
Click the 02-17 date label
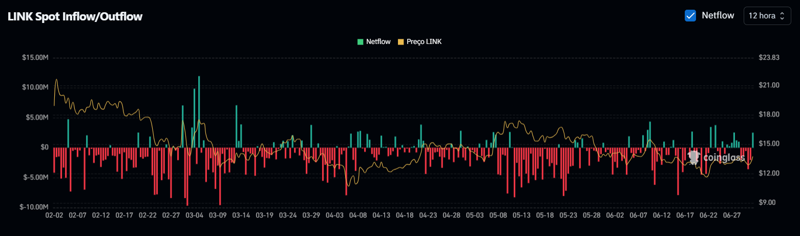click(x=124, y=216)
